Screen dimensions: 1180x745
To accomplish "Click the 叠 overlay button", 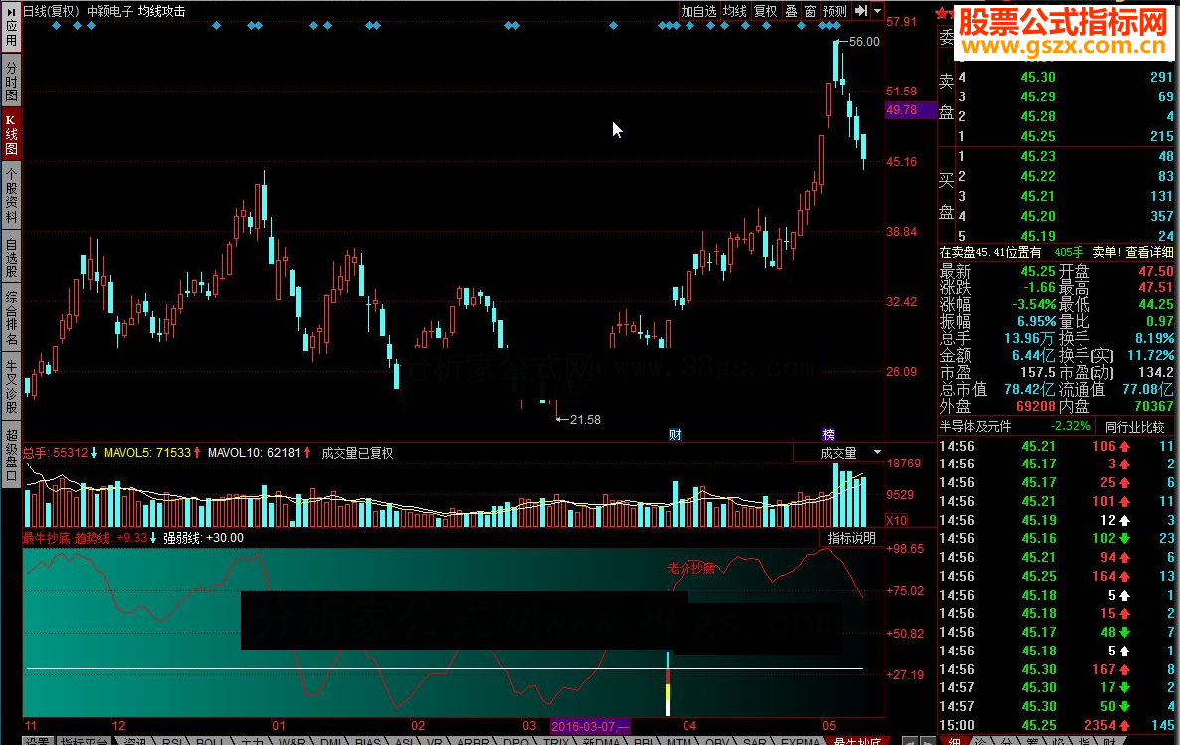I will (792, 11).
